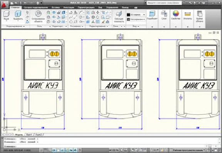Switch to the Insert (Вставка) ribbon tab

coord(55,7)
